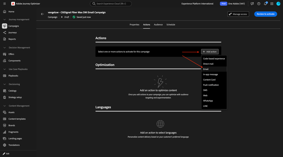Open Journeys in the sidebar
The width and height of the screenshot is (283, 157).
(x=12, y=32)
